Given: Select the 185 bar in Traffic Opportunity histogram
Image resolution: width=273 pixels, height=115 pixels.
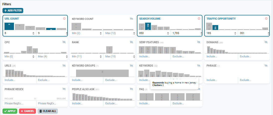Looking at the screenshot, I should [x=215, y=27].
